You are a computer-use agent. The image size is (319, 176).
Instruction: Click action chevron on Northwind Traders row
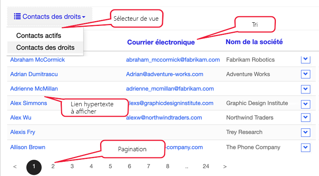(306, 118)
